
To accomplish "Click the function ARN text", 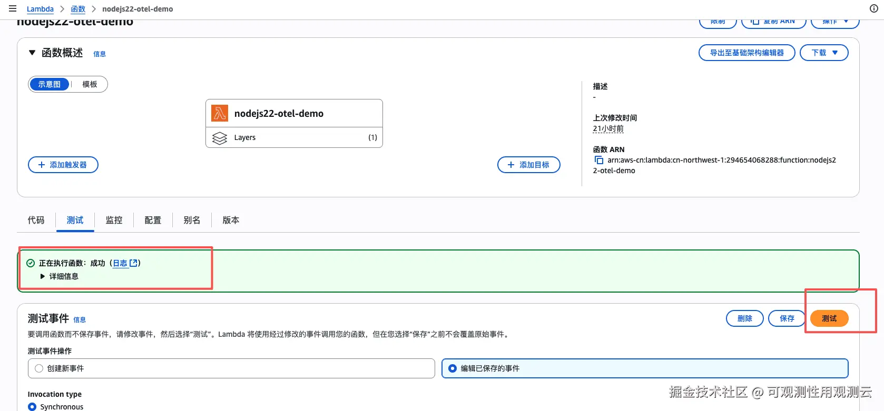I will tap(714, 165).
